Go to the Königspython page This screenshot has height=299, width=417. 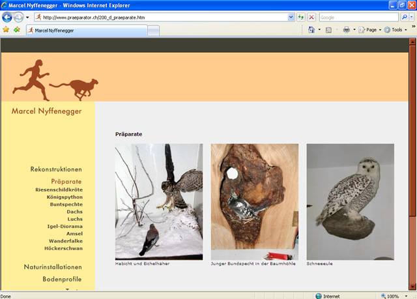65,197
